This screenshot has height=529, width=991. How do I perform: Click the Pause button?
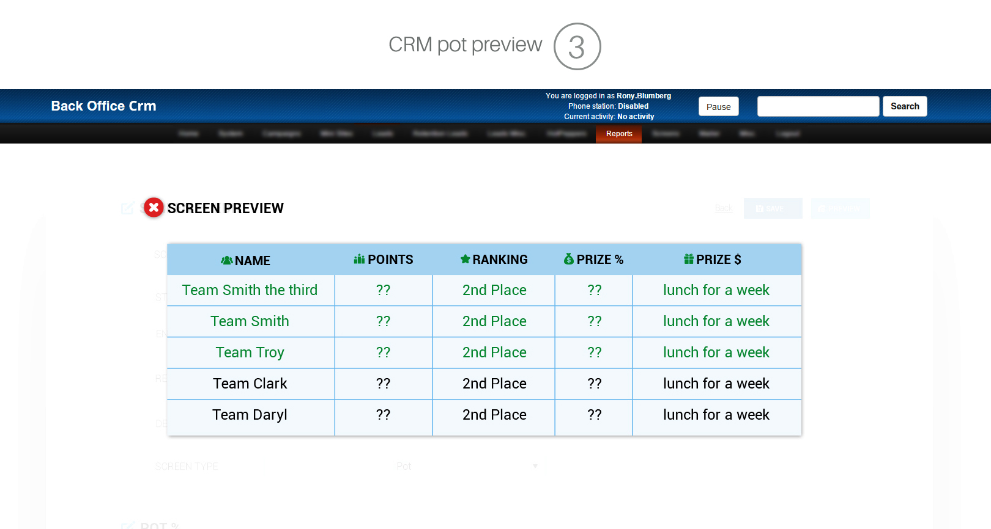point(719,106)
